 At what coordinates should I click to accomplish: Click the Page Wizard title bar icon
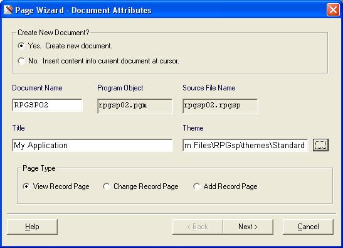pos(8,9)
